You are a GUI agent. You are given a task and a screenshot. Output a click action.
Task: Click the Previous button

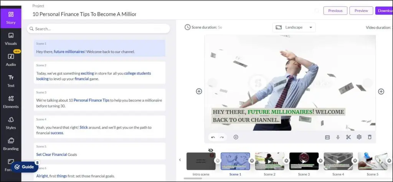click(x=335, y=11)
